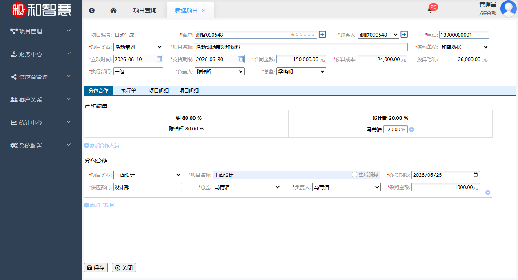Expand 统计中心 sidebar chevron
518x280 pixels.
click(69, 122)
